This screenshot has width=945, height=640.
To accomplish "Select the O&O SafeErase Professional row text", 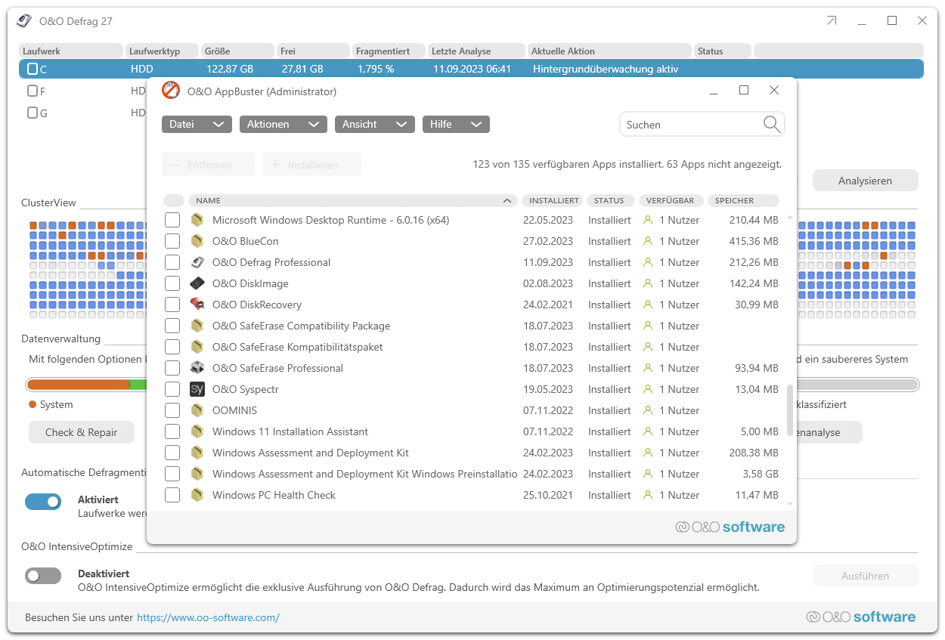I will 277,368.
